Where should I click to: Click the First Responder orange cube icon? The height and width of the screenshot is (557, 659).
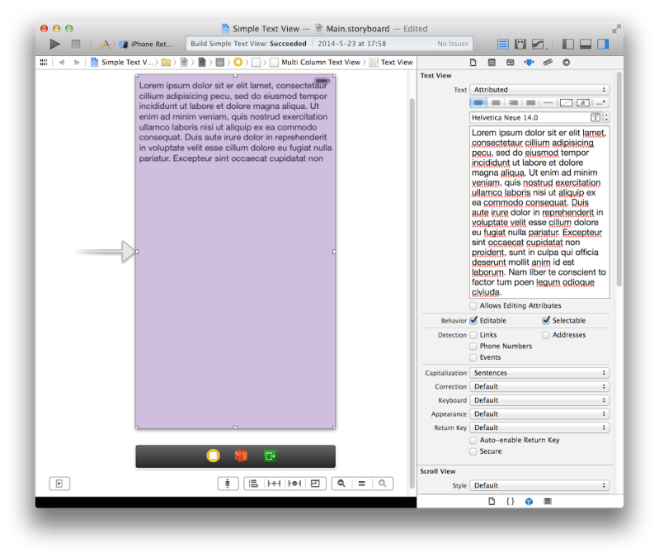point(241,456)
